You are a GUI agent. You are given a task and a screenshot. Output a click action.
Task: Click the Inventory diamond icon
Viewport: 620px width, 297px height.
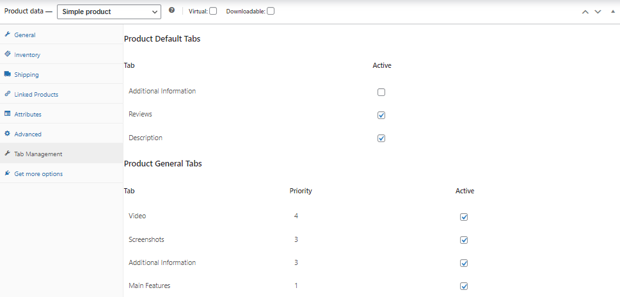click(7, 54)
